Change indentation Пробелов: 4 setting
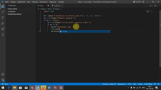161x90 pixels. [x=122, y=84]
